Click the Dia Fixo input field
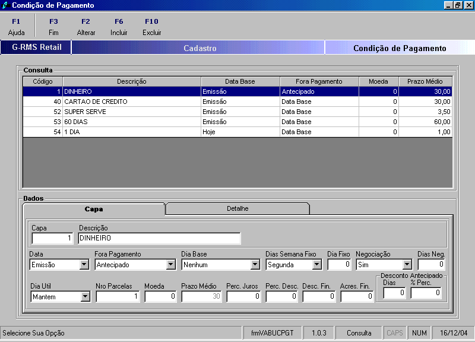 tap(339, 264)
